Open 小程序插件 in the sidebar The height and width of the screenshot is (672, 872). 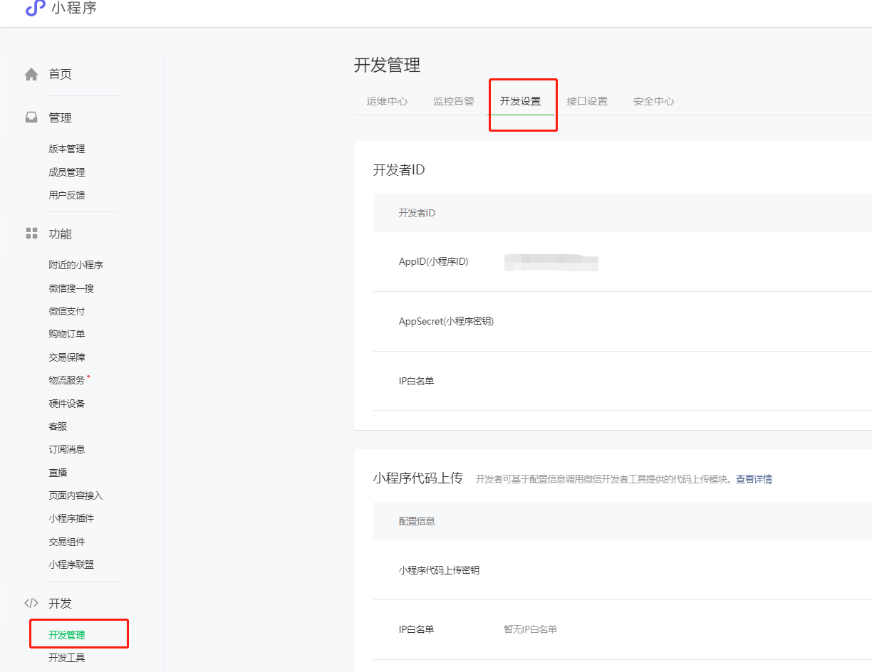point(71,518)
